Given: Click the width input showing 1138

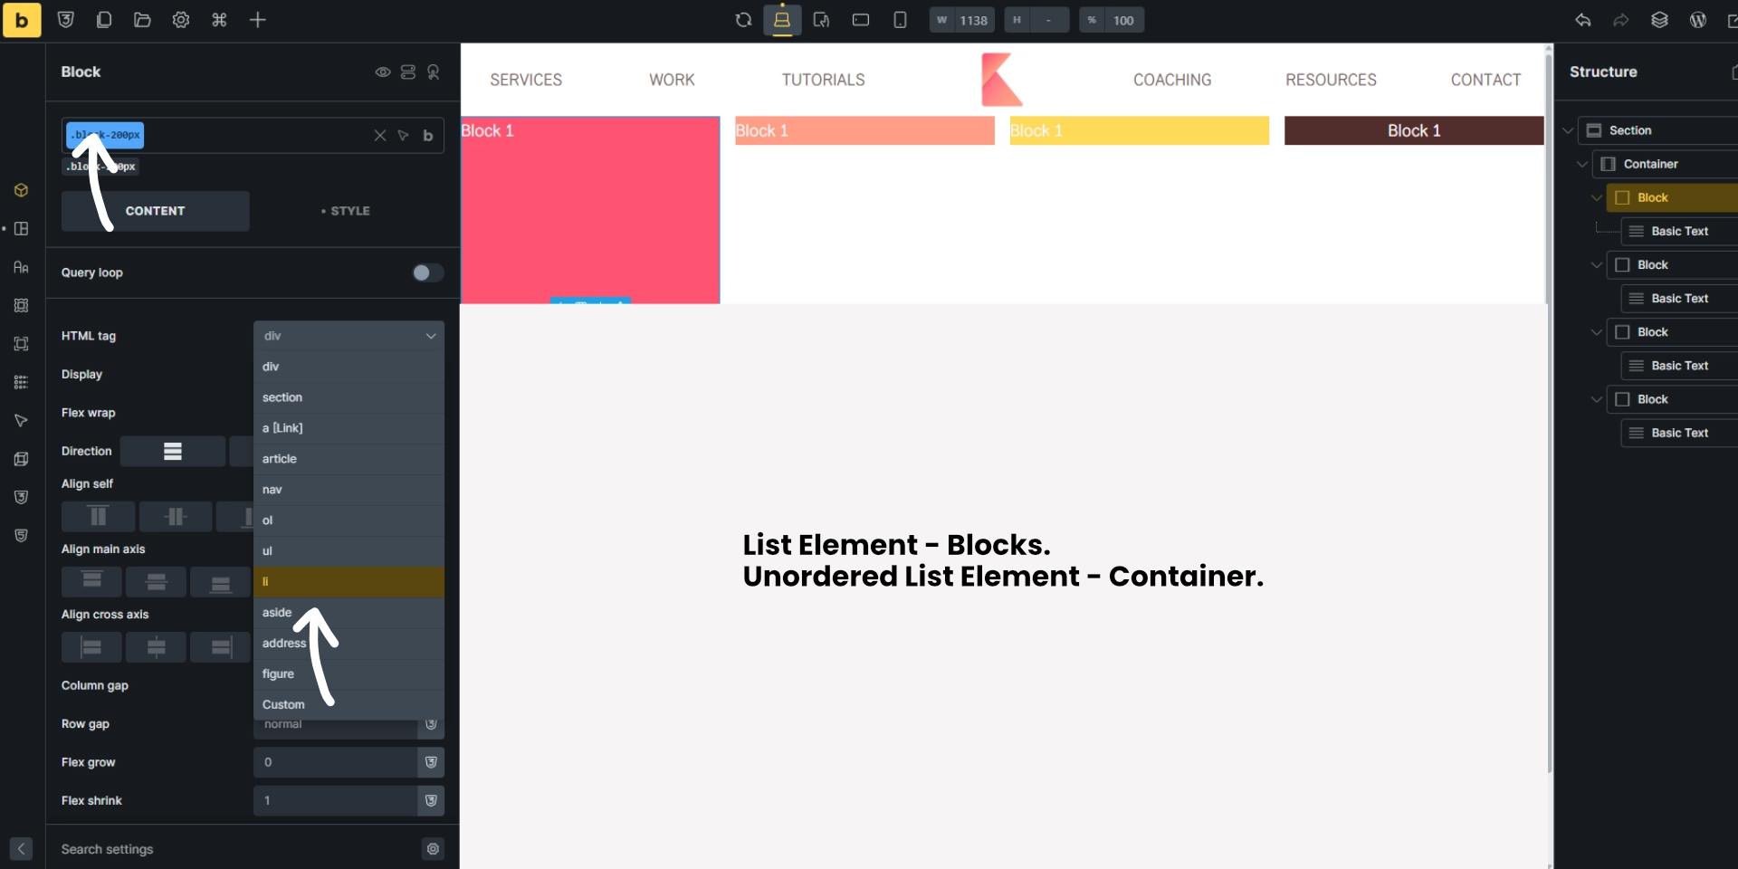Looking at the screenshot, I should pos(973,20).
